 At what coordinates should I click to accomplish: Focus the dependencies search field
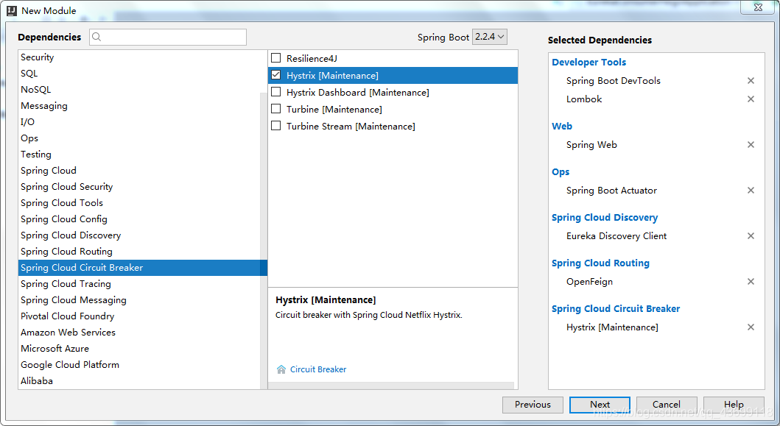pyautogui.click(x=168, y=37)
